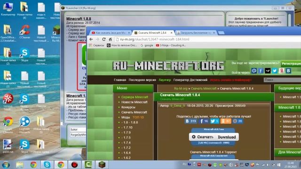The image size is (301, 169).
Task: Click the author 9_Dima_9 link
Action: [178, 106]
